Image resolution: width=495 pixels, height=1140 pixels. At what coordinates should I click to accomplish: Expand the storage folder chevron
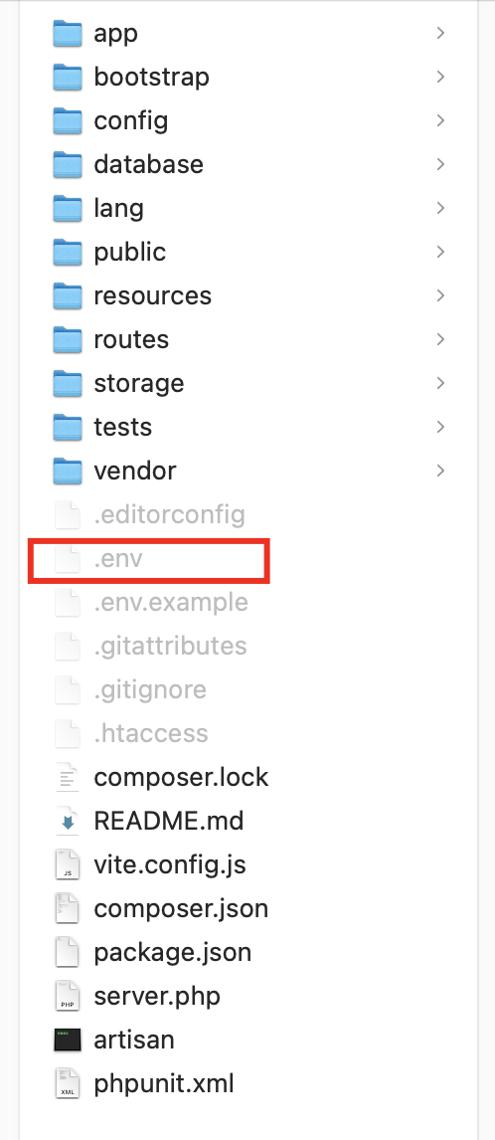click(x=440, y=382)
